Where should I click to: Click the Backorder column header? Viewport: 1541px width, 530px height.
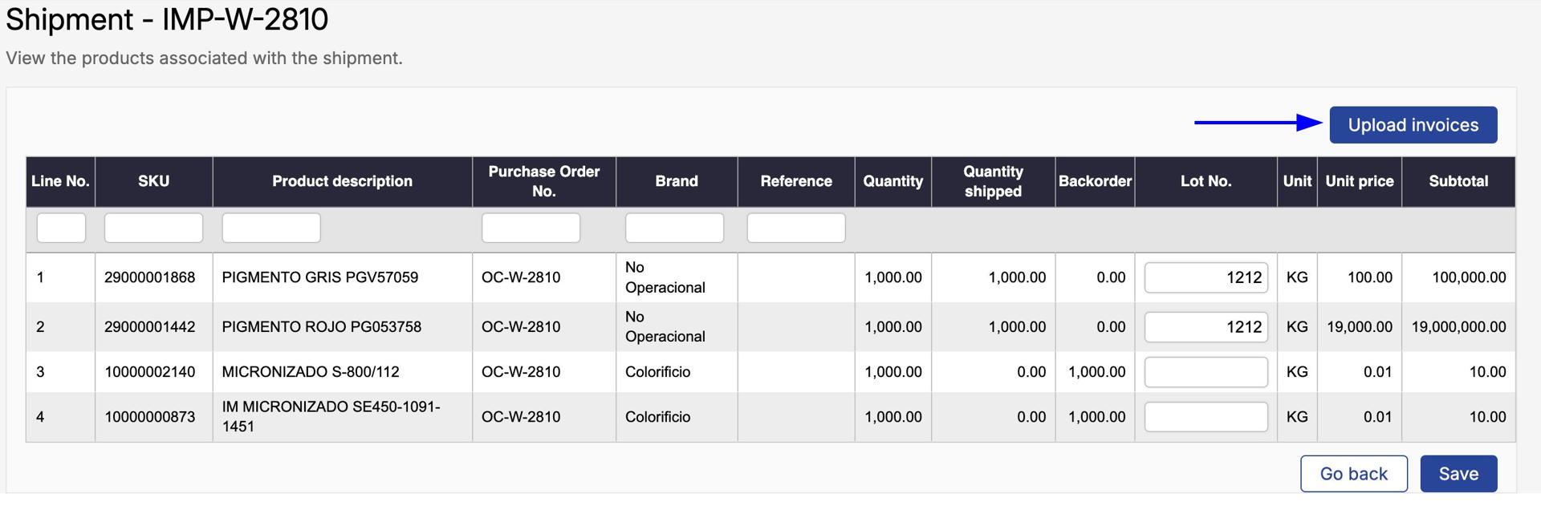pos(1095,181)
